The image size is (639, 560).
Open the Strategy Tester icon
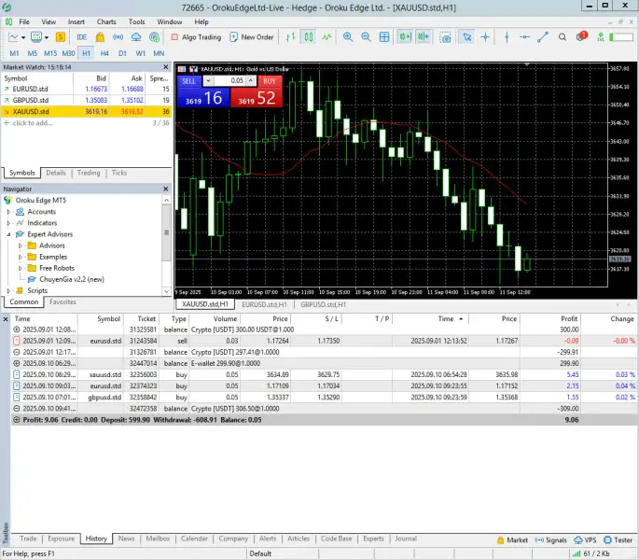pyautogui.click(x=618, y=539)
